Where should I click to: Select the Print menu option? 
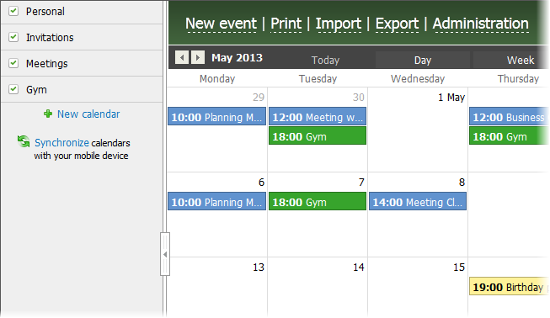click(x=286, y=24)
